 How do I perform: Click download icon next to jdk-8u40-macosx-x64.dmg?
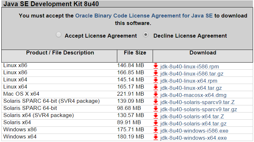click(156, 95)
